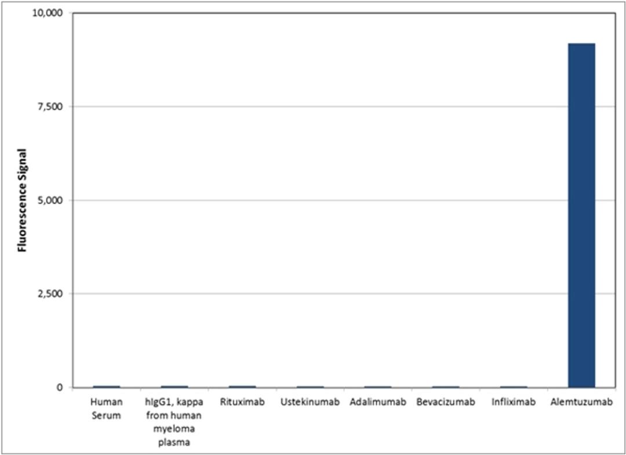Select the 2,500 tick label
The height and width of the screenshot is (455, 626).
pyautogui.click(x=51, y=293)
